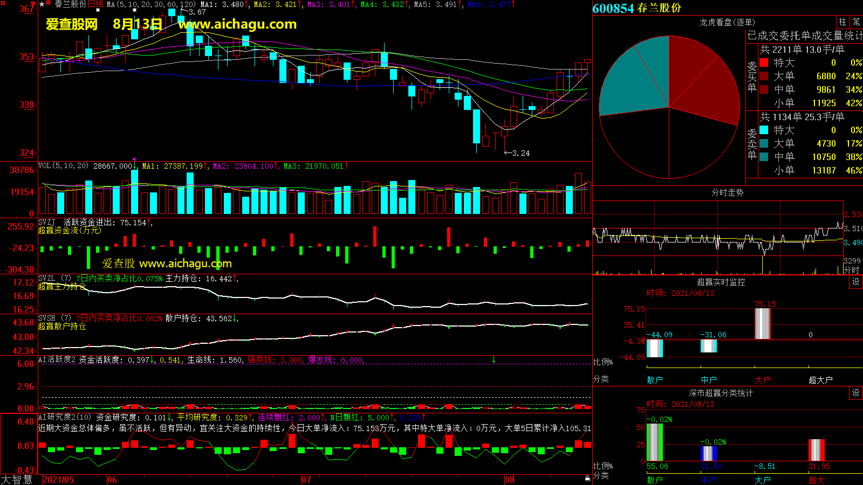This screenshot has height=485, width=863.
Task: Click the white star icon before 春兰股份
Action: tap(42, 4)
